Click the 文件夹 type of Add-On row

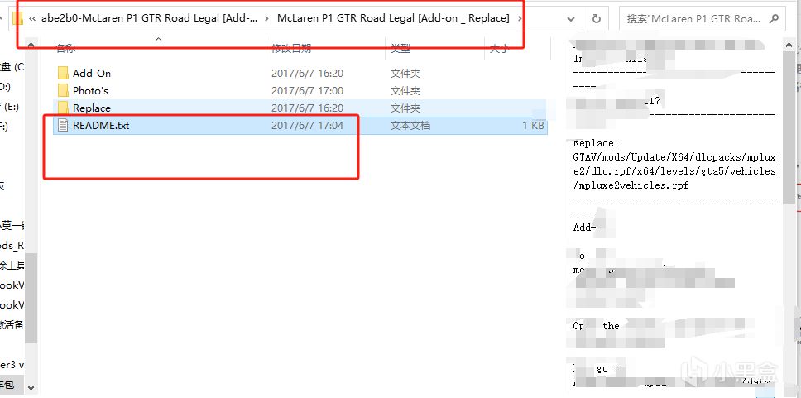(x=405, y=73)
